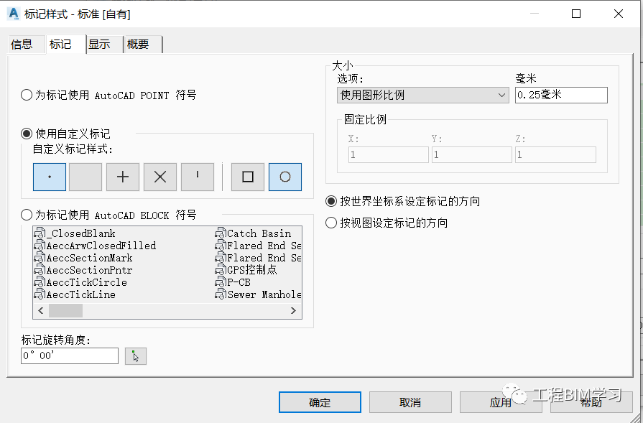Select the dot custom marker style
This screenshot has width=643, height=423.
pyautogui.click(x=49, y=177)
